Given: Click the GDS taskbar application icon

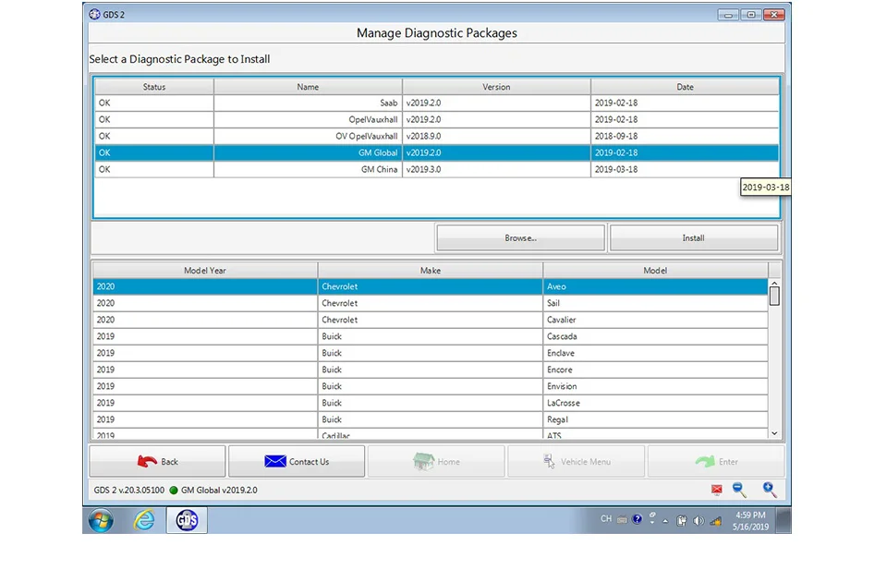Looking at the screenshot, I should click(187, 520).
